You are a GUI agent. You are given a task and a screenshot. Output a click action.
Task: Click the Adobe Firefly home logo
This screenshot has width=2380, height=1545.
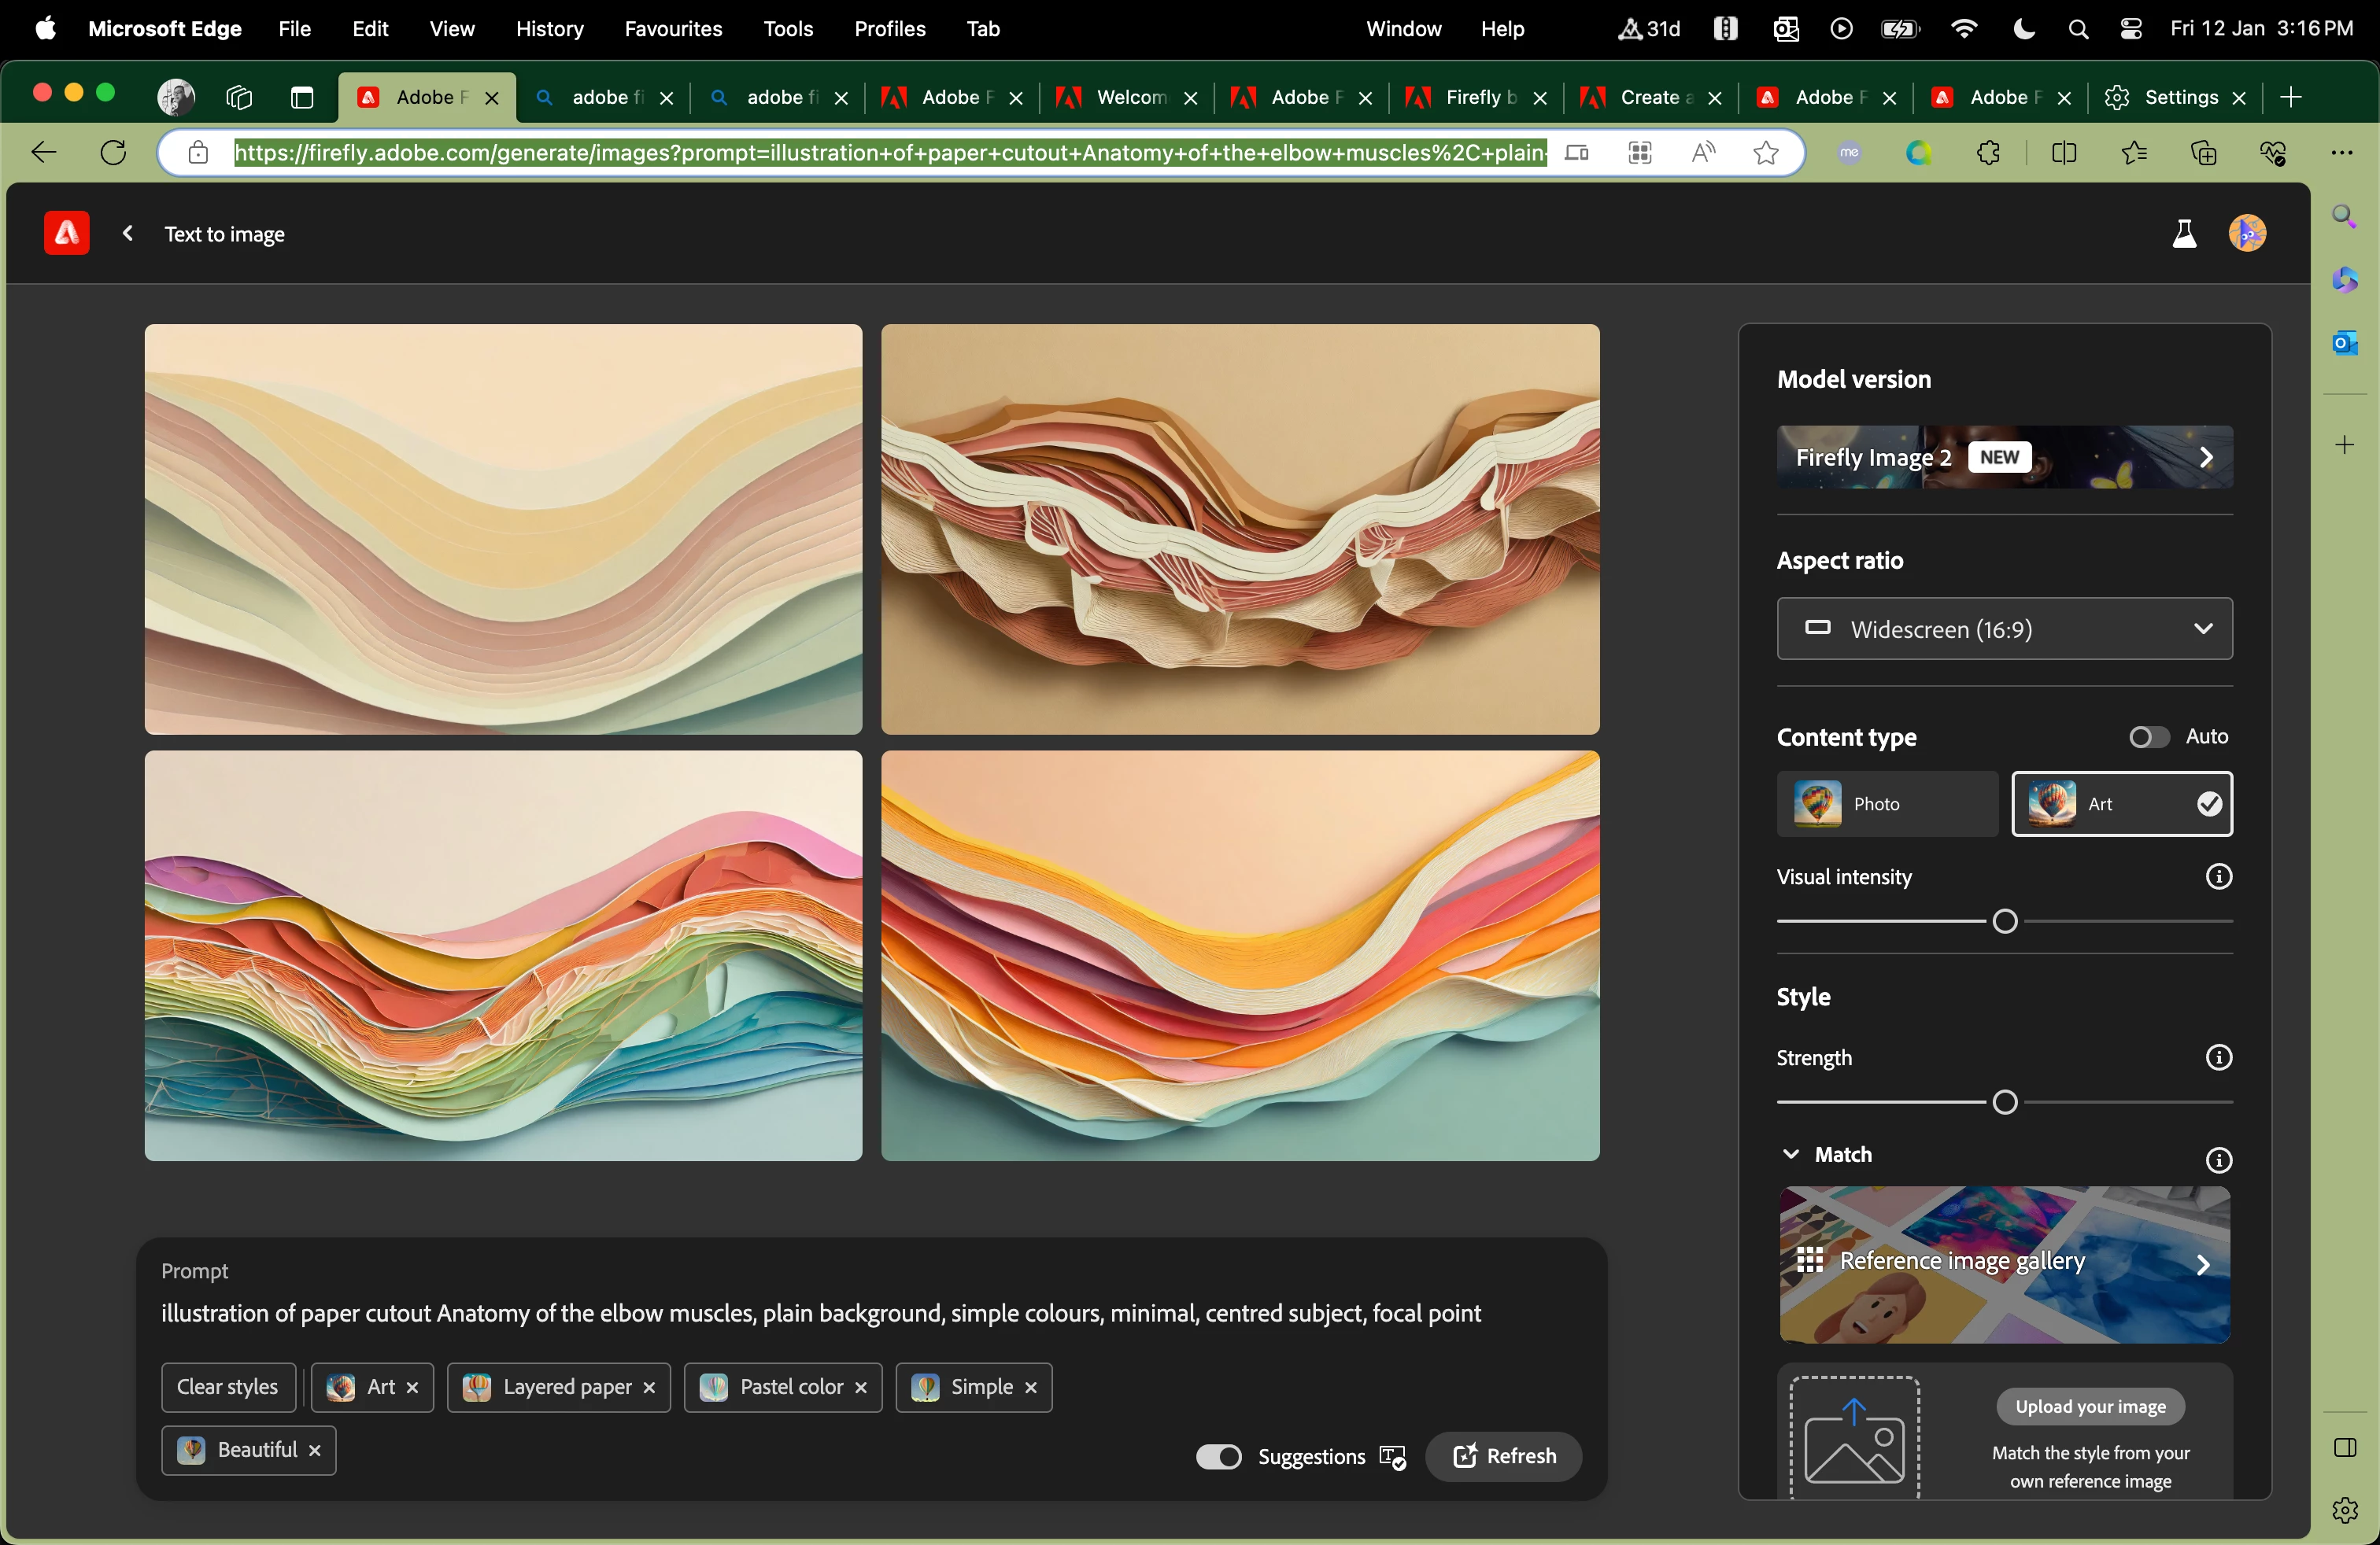click(x=66, y=234)
